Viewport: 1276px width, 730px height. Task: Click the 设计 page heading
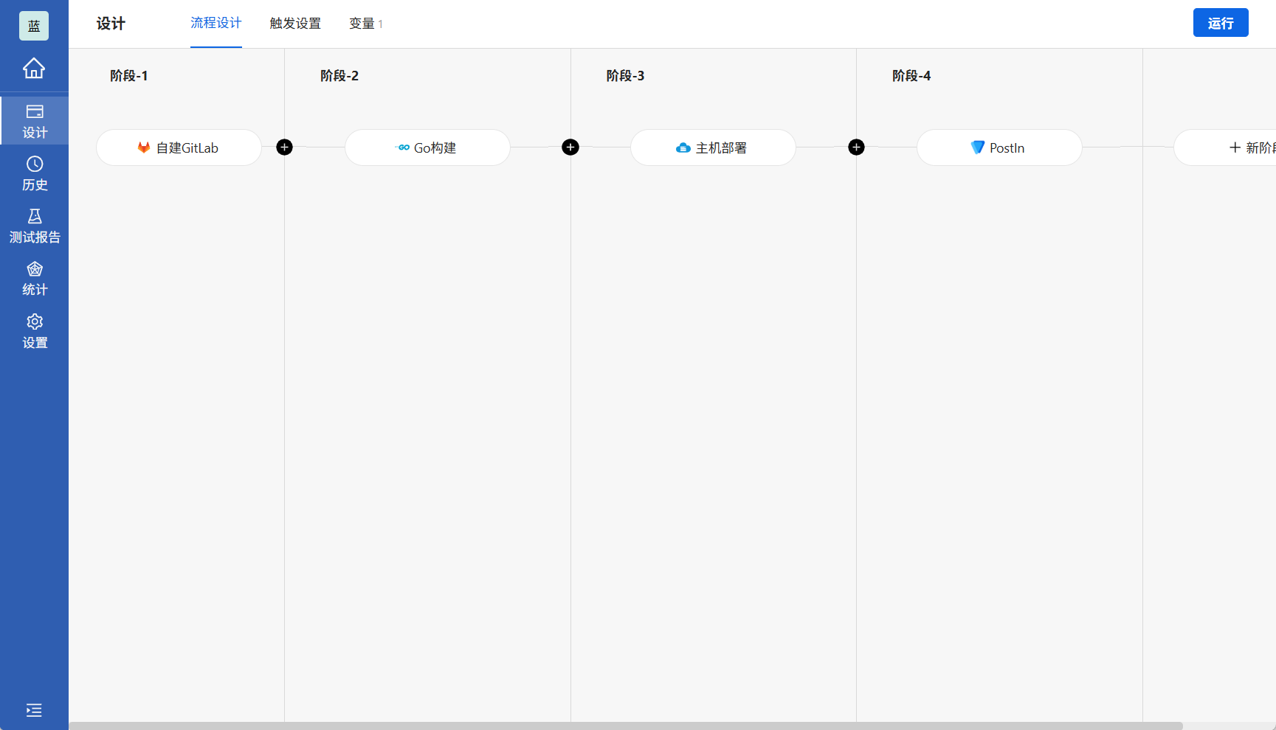(x=111, y=24)
